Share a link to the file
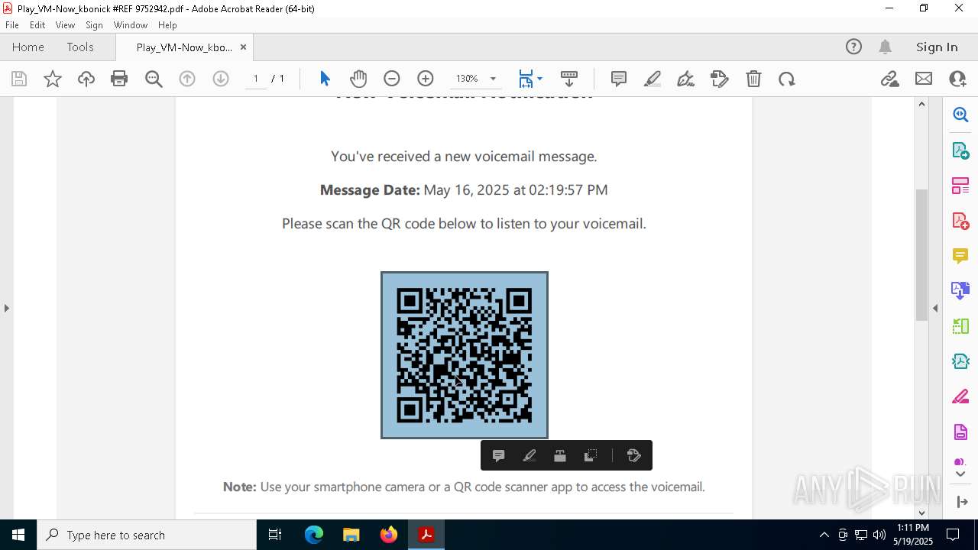 click(x=890, y=79)
